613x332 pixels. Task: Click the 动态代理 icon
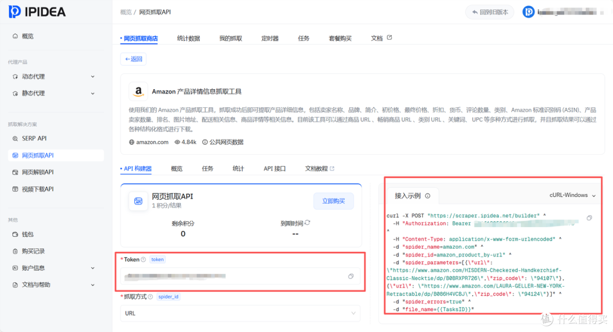click(x=15, y=77)
